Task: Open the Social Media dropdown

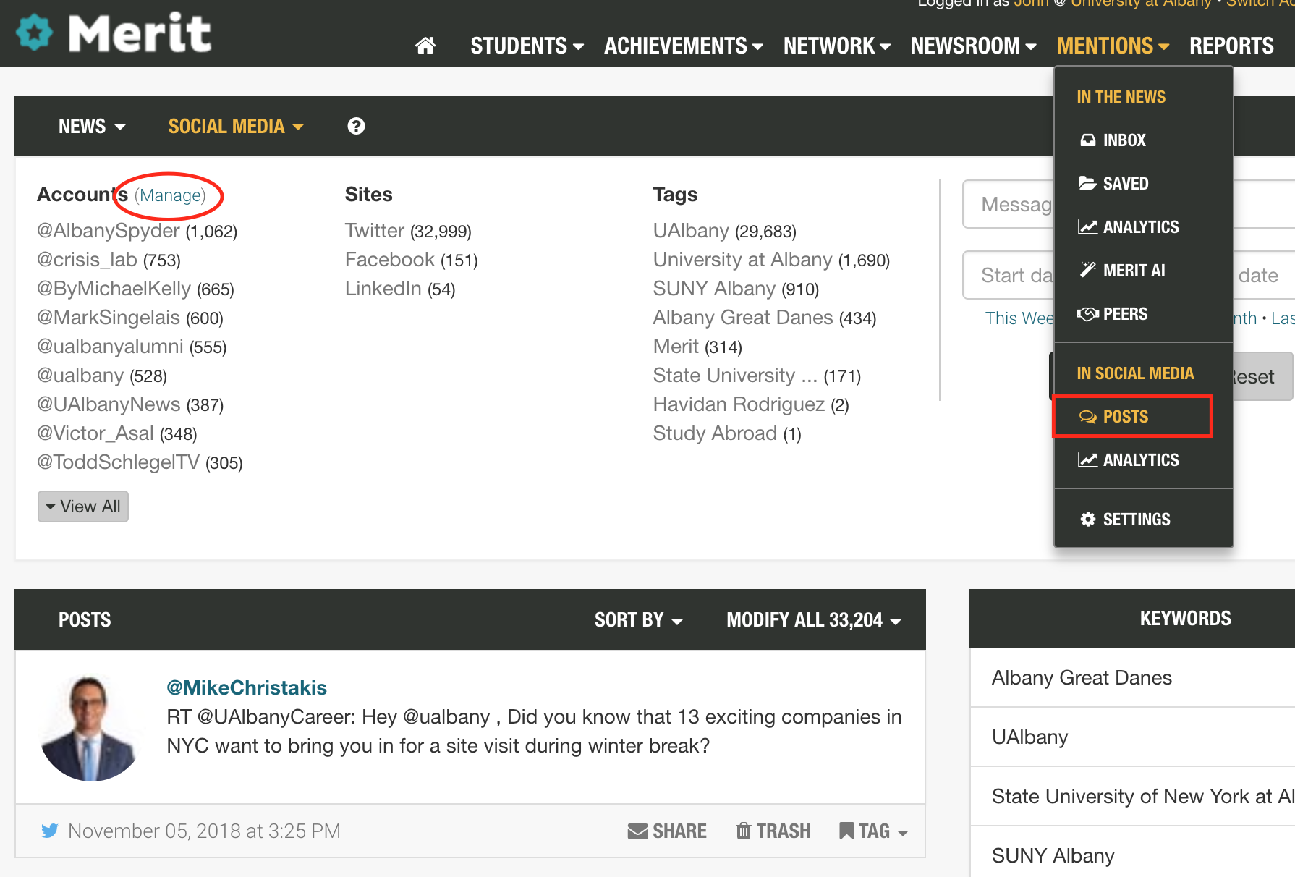Action: point(236,126)
